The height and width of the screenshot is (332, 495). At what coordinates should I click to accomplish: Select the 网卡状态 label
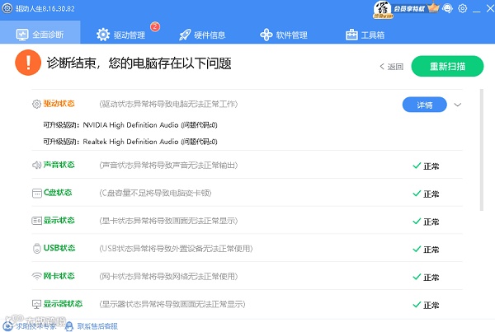(59, 276)
